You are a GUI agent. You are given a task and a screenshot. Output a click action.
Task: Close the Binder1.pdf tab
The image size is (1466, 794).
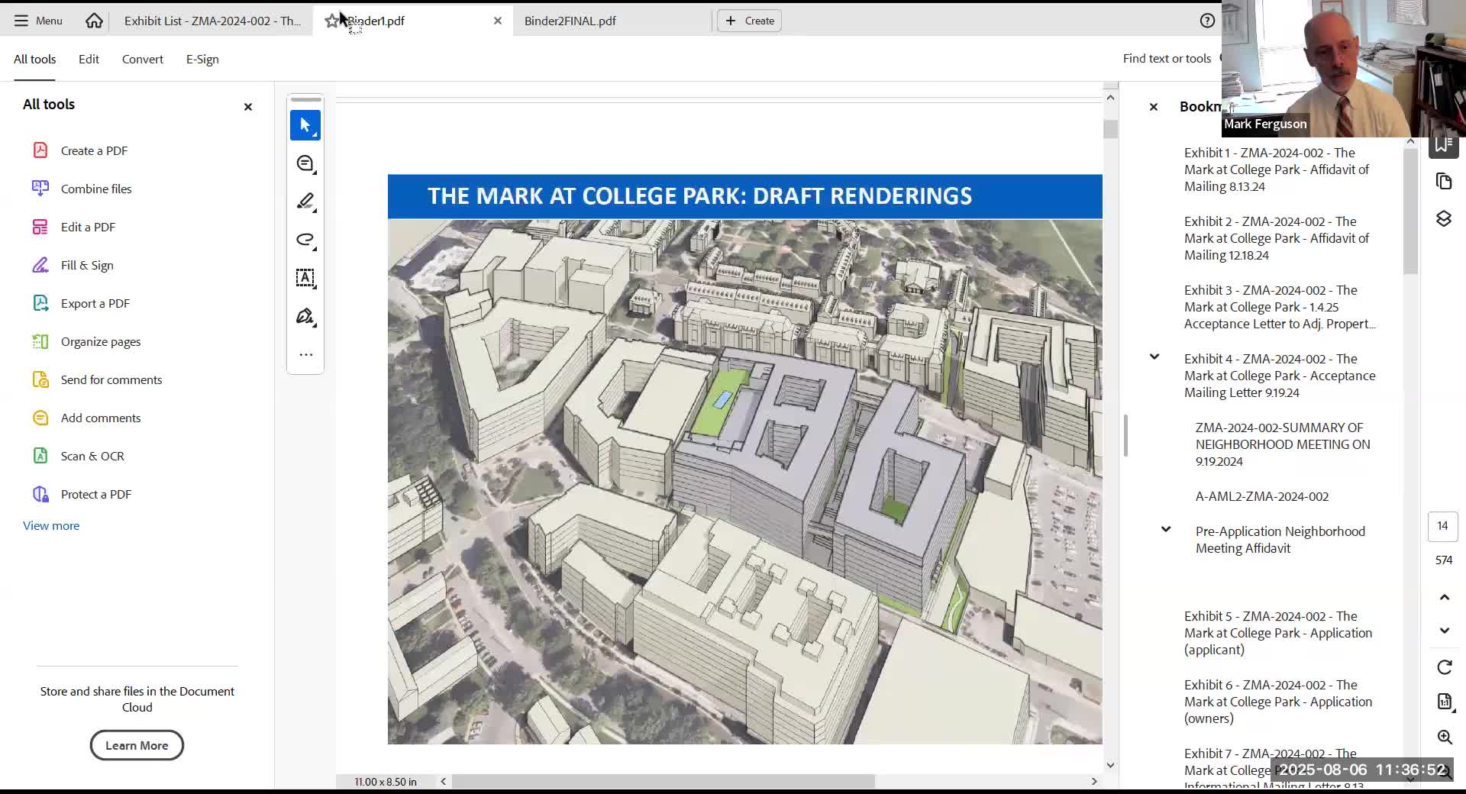(x=498, y=21)
